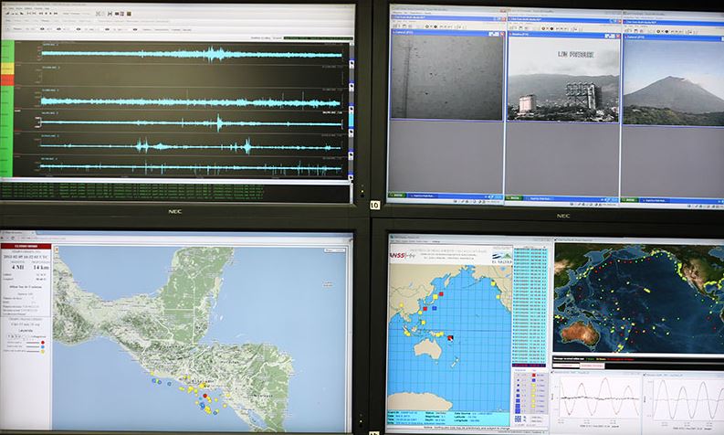
Task: Open the volcano camera feed
Action: 673,83
